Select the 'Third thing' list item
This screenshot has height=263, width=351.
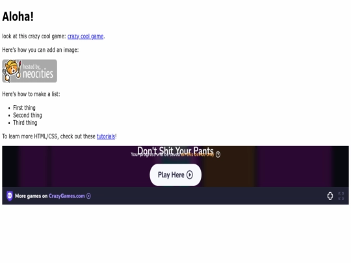pyautogui.click(x=25, y=123)
